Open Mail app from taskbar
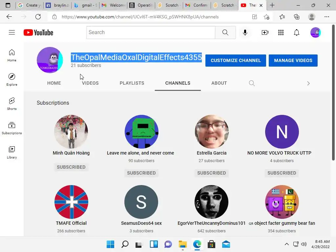Image resolution: width=336 pixels, height=252 pixels. coord(226,244)
